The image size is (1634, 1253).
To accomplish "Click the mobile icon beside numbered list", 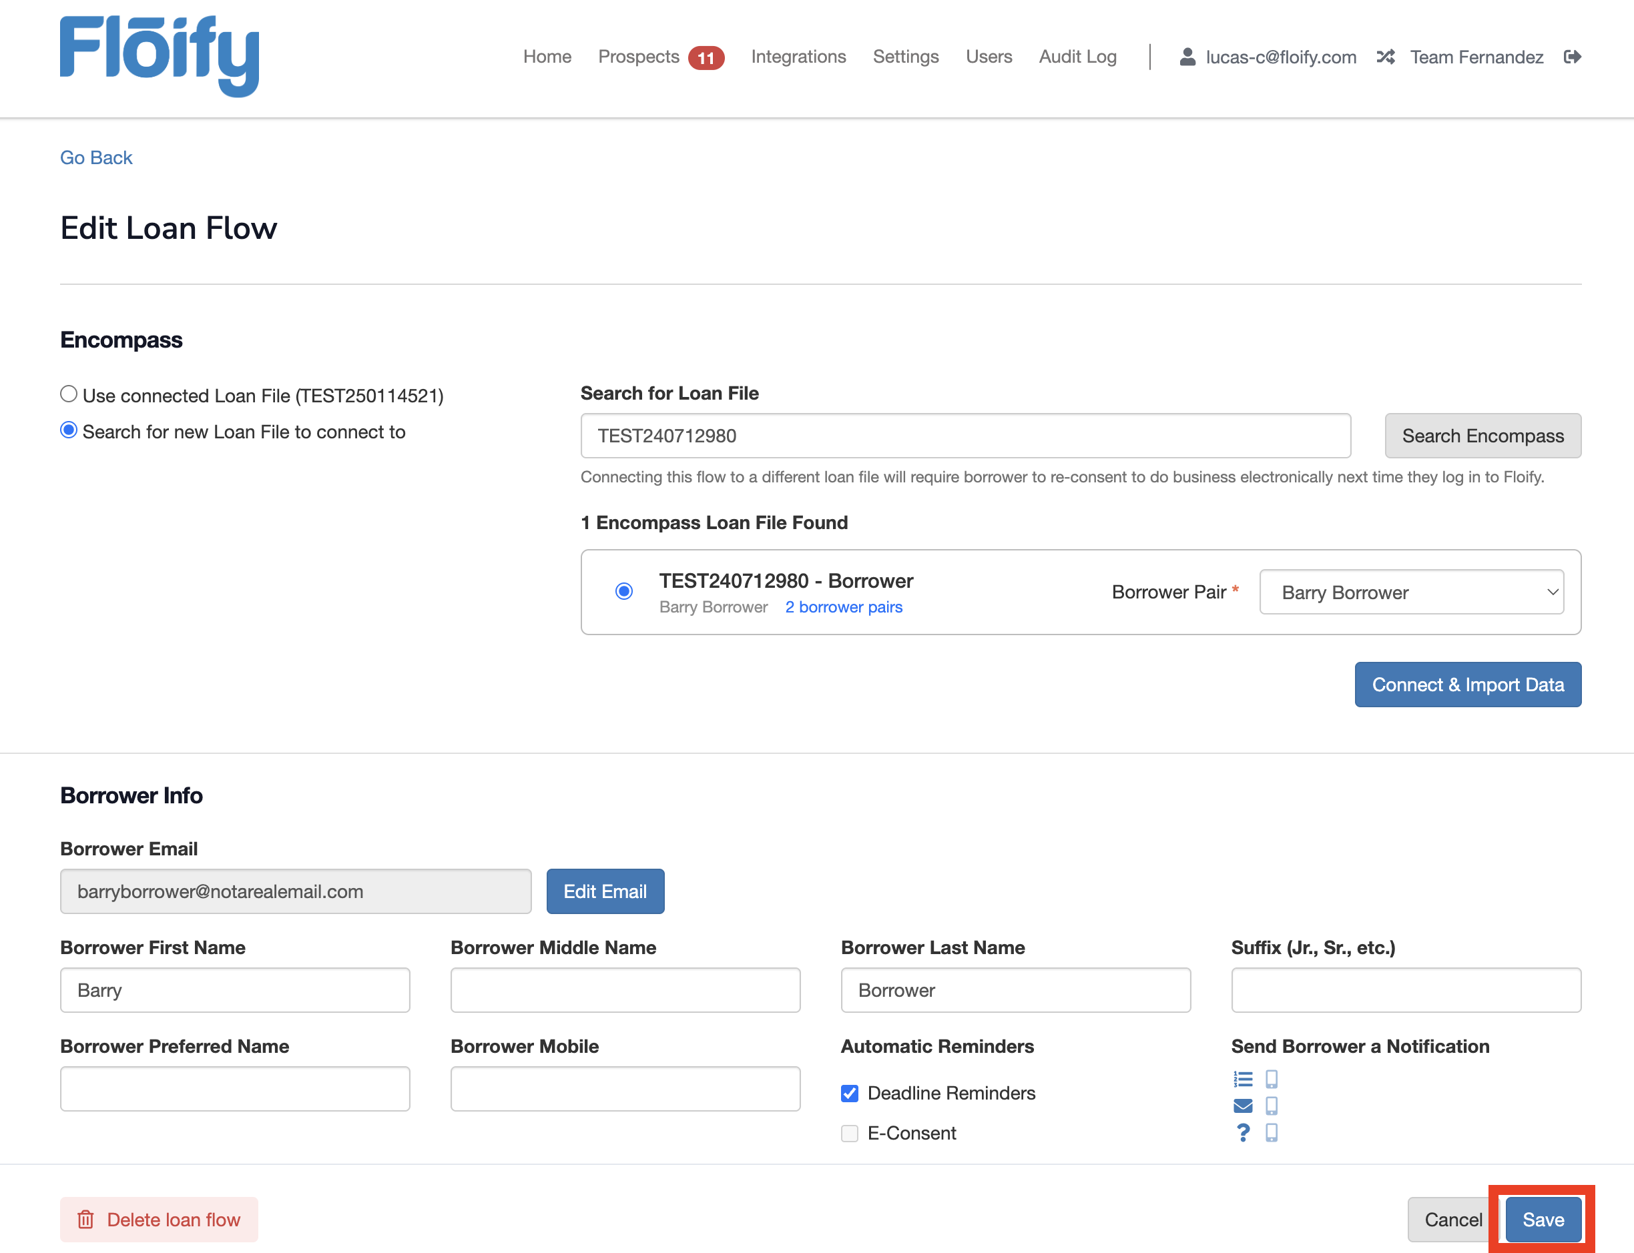I will pyautogui.click(x=1272, y=1080).
